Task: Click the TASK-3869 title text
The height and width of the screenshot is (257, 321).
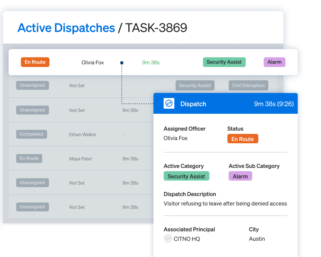Action: (156, 28)
